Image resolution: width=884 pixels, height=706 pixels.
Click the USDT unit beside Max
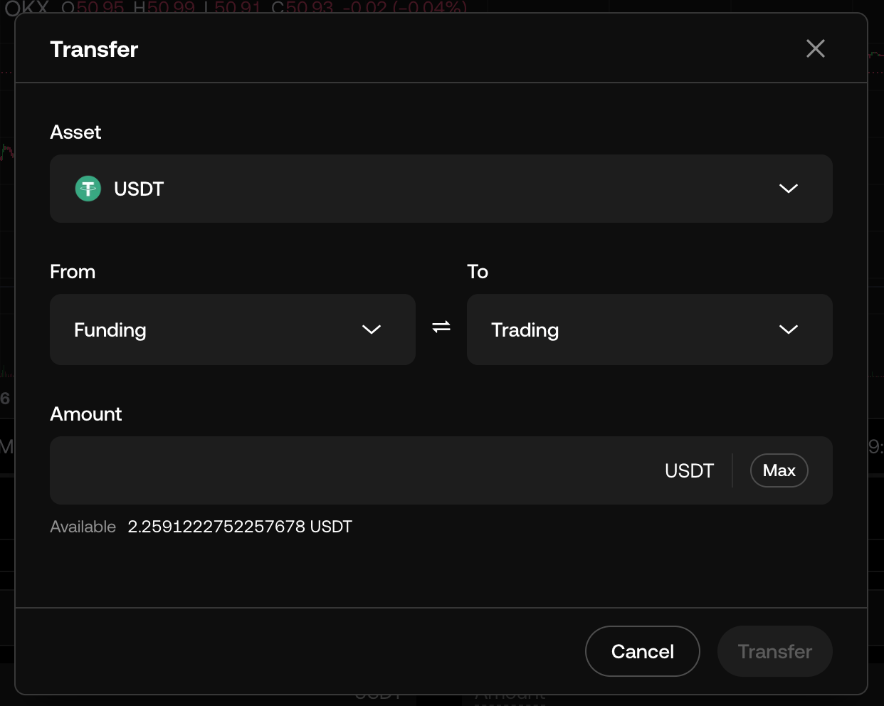click(x=689, y=470)
